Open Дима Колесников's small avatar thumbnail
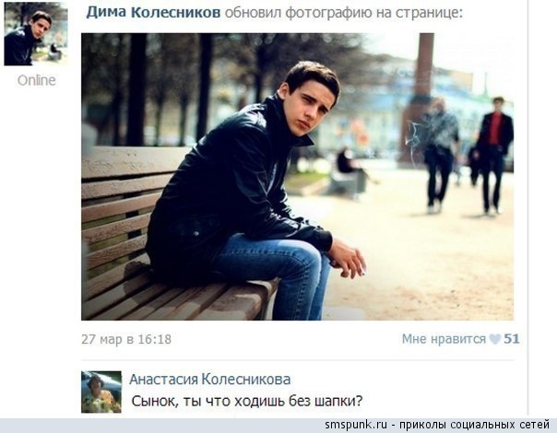This screenshot has width=557, height=433. [36, 34]
